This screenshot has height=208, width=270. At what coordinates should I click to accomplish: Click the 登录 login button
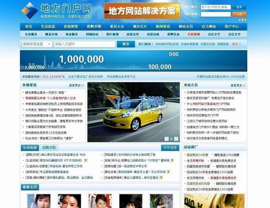[x=239, y=7]
